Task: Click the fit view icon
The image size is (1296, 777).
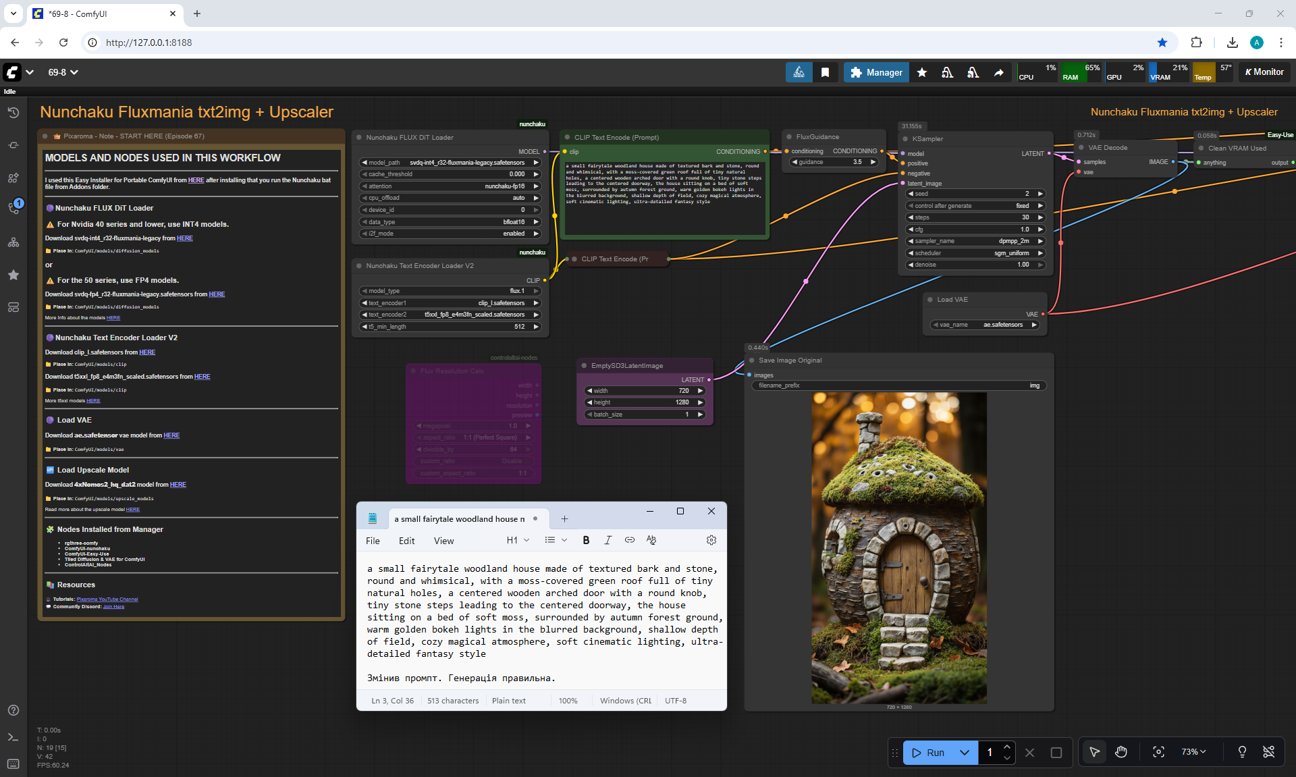Action: click(1158, 752)
